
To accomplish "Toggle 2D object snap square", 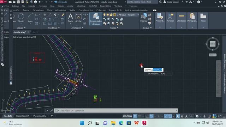I will 170,116.
